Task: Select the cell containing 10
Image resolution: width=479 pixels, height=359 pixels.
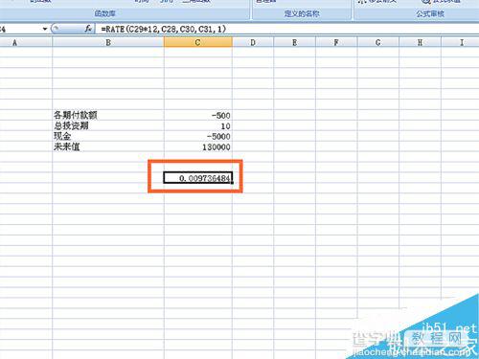Action: (x=198, y=125)
